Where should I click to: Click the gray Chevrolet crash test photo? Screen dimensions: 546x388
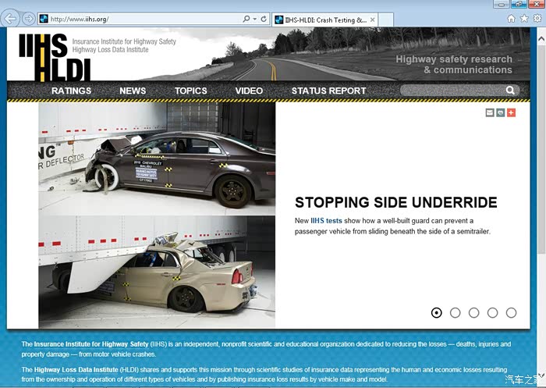coord(157,158)
